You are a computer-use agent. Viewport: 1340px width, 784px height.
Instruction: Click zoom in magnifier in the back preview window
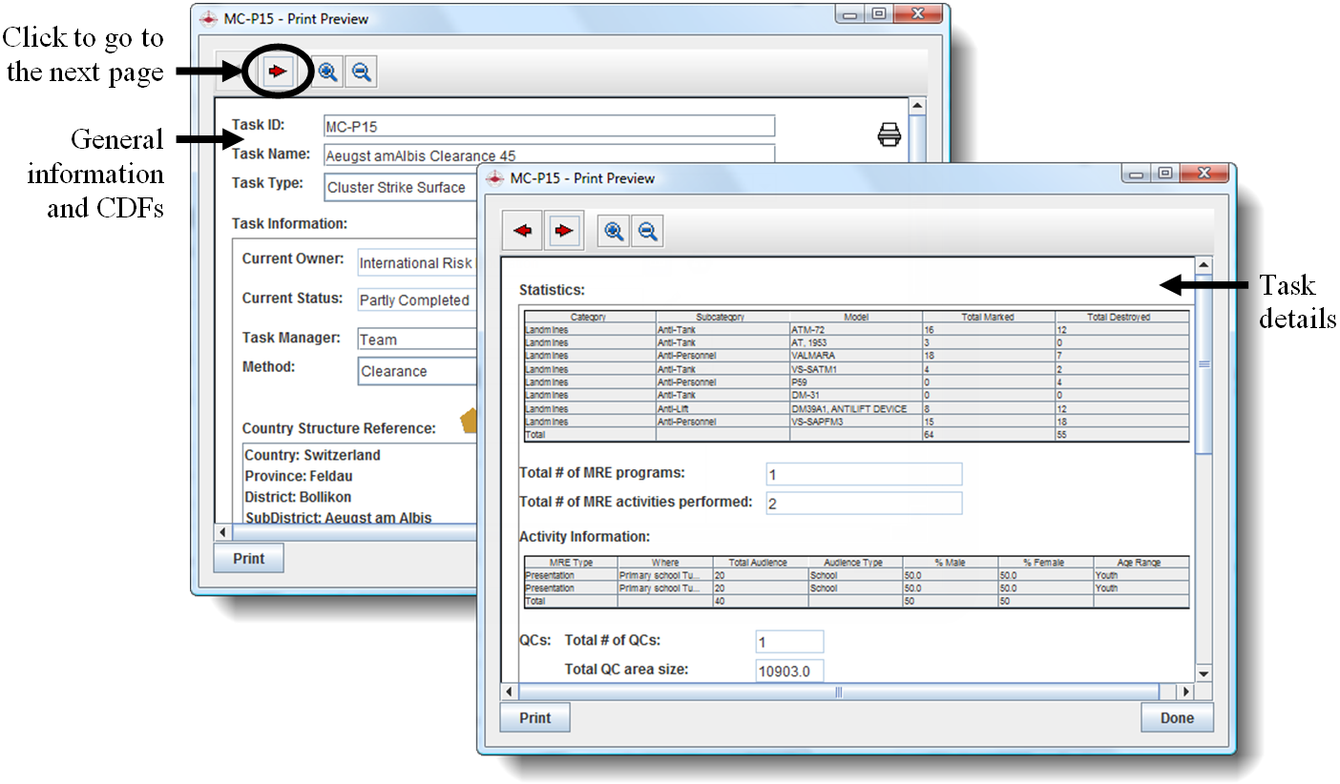(327, 72)
